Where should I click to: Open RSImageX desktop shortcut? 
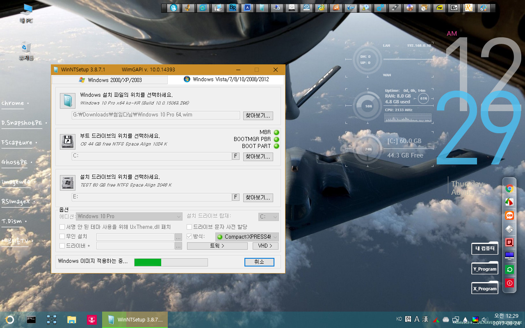16,202
